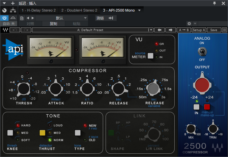Click the routing editor icon
Screen dimensions: 228x157
(13, 10)
